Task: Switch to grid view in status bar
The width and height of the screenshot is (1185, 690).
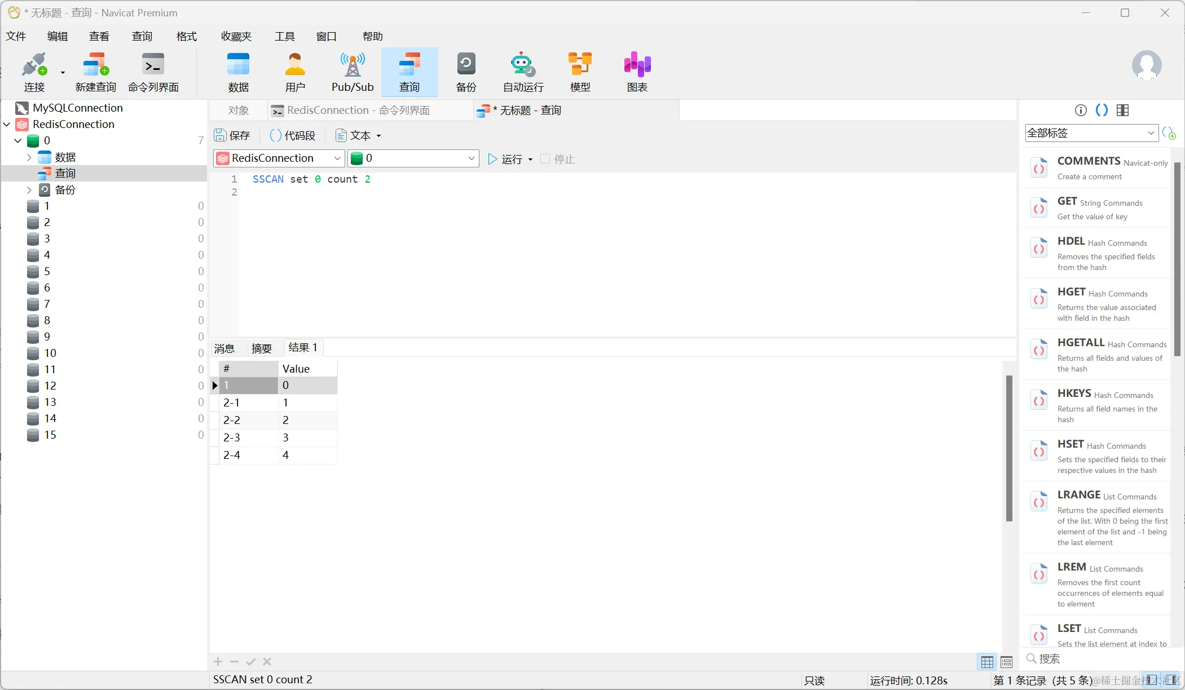Action: coord(987,662)
